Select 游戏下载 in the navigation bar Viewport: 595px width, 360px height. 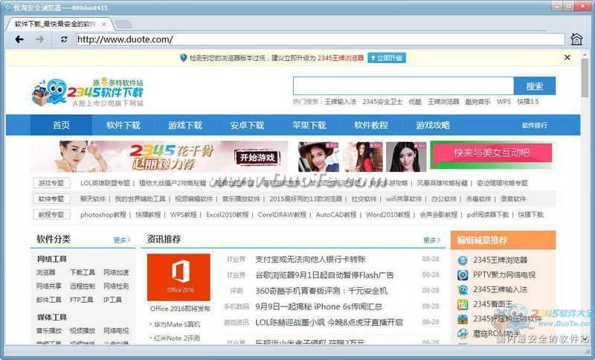[x=184, y=125]
